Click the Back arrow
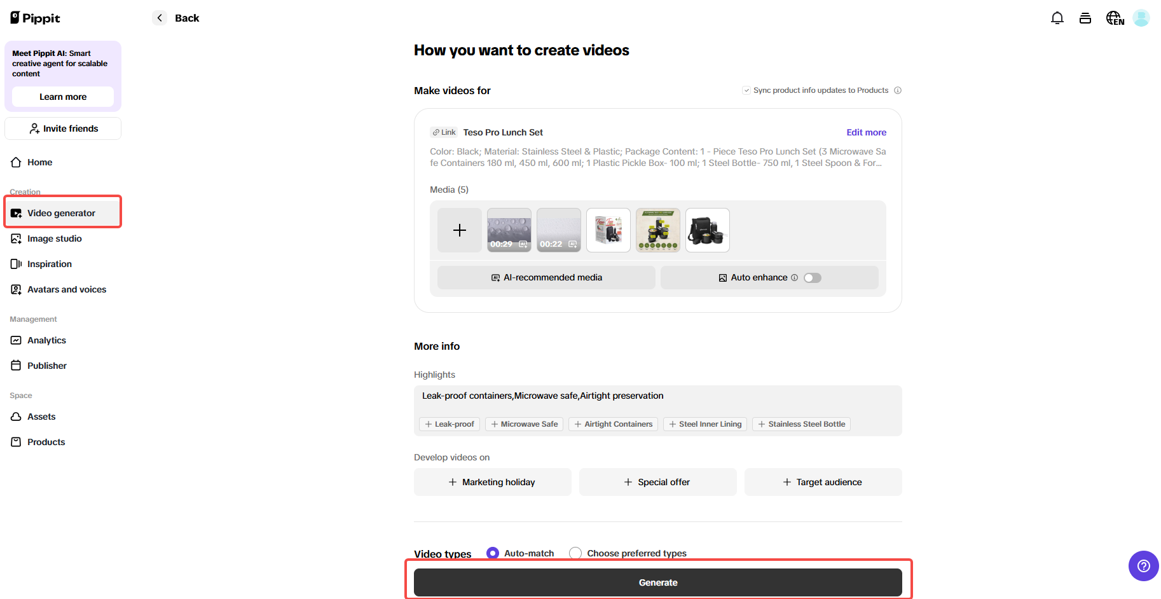The image size is (1161, 599). [x=159, y=18]
